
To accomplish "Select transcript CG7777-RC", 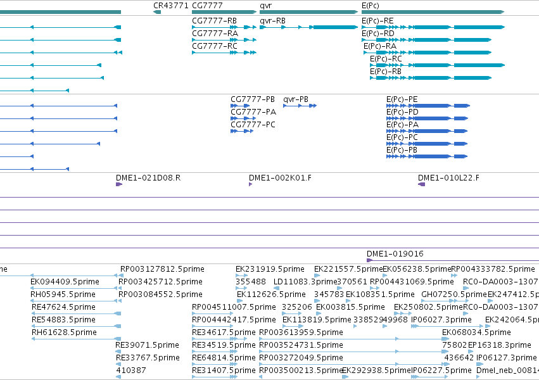I will (x=224, y=53).
